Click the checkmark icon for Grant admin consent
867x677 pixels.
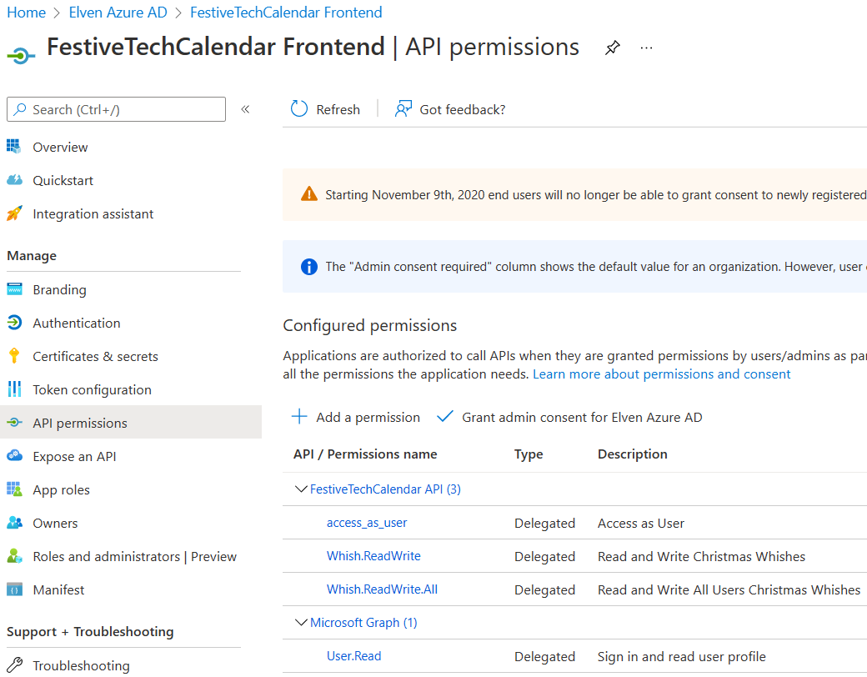pos(445,417)
